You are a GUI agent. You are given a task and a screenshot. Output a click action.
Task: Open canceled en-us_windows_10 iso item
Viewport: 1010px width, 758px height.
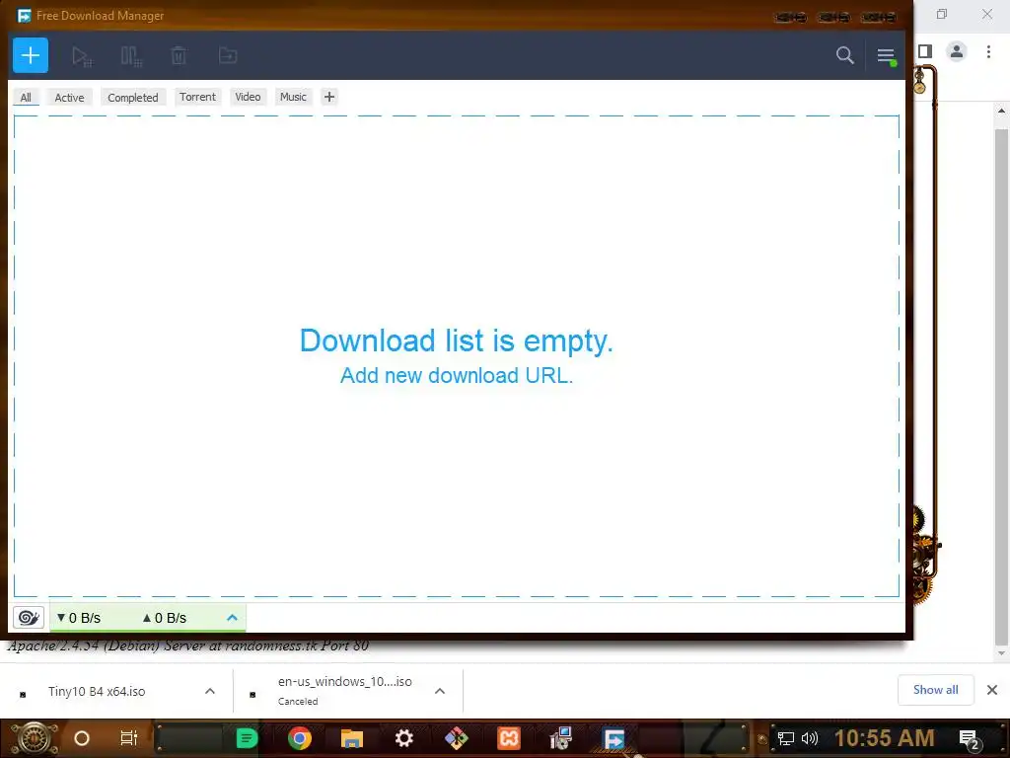tap(344, 691)
